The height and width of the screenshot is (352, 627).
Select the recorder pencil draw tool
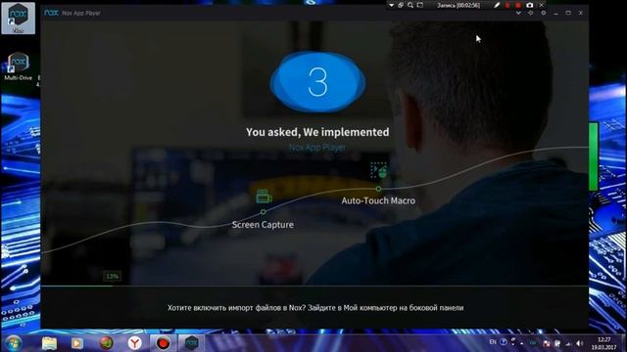click(x=497, y=5)
